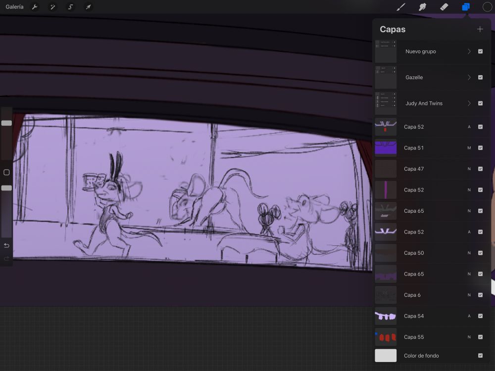Tap the redo arrow in sidebar
495x371 pixels.
[x=6, y=259]
